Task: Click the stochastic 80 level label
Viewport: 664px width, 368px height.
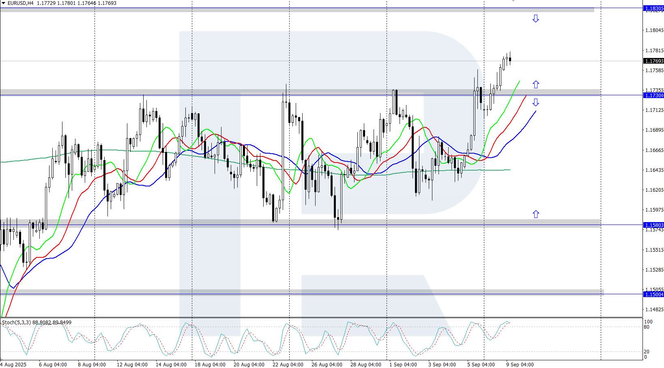Action: click(647, 327)
